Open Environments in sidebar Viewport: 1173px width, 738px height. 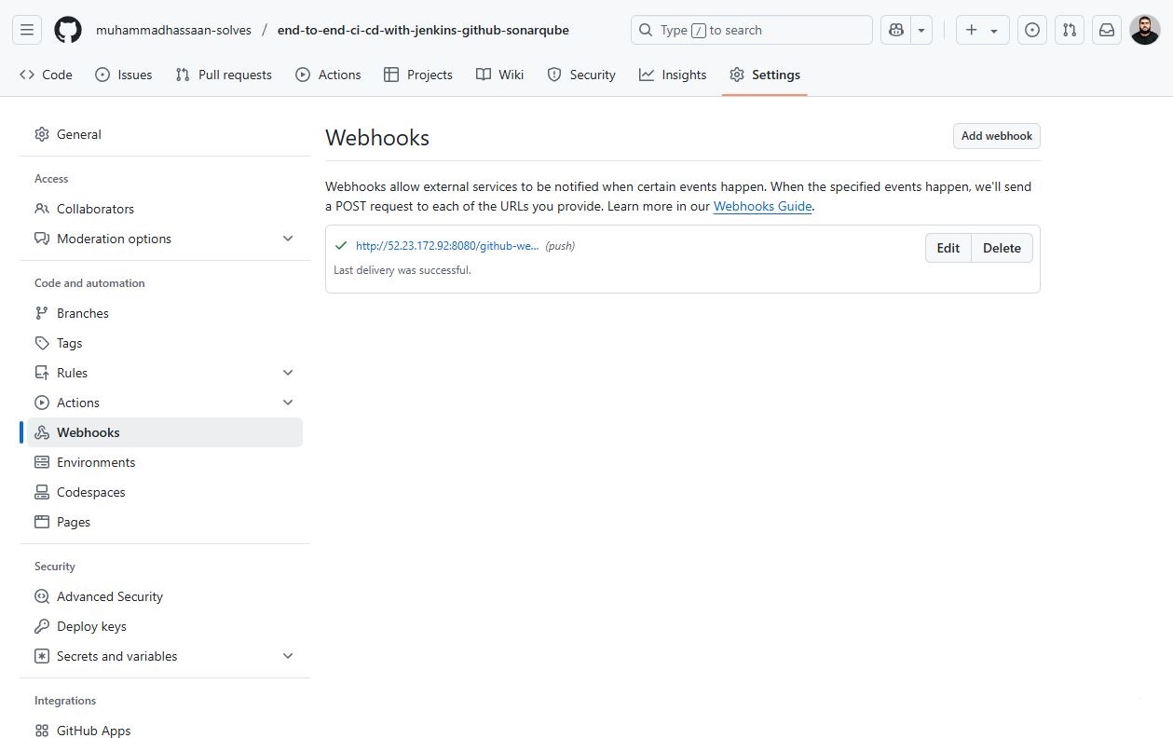coord(165,462)
